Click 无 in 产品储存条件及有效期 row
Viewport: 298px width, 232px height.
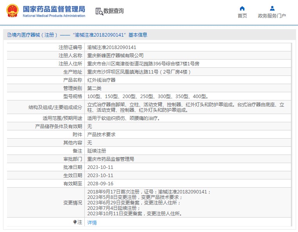pyautogui.click(x=89, y=127)
